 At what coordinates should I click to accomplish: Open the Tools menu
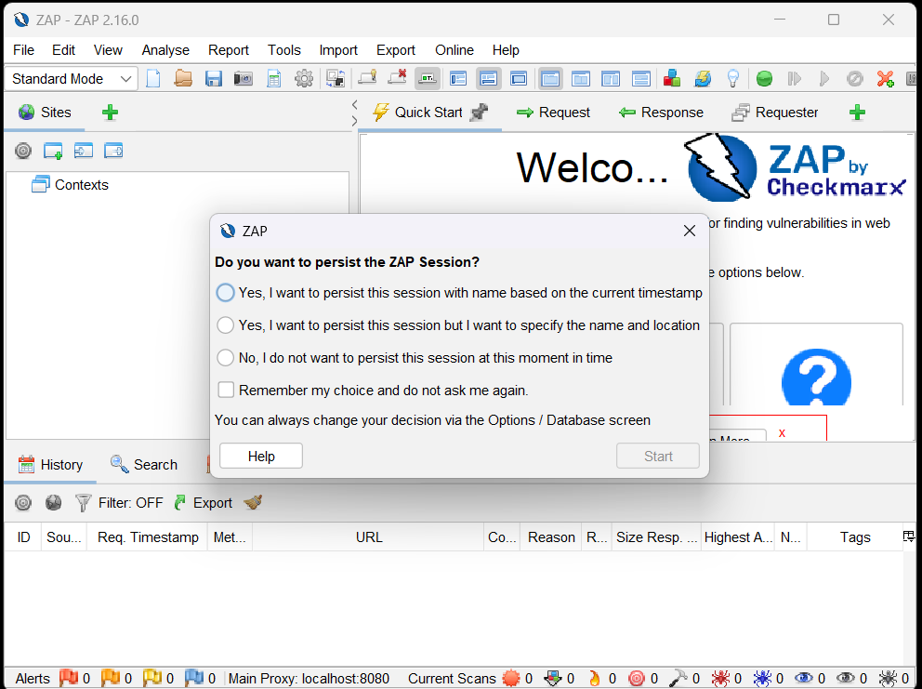click(284, 50)
